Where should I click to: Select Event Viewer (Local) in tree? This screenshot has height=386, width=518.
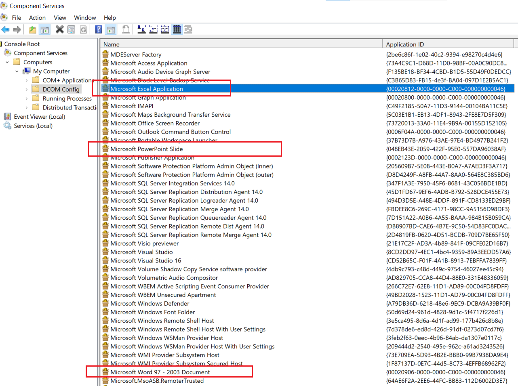tap(39, 117)
